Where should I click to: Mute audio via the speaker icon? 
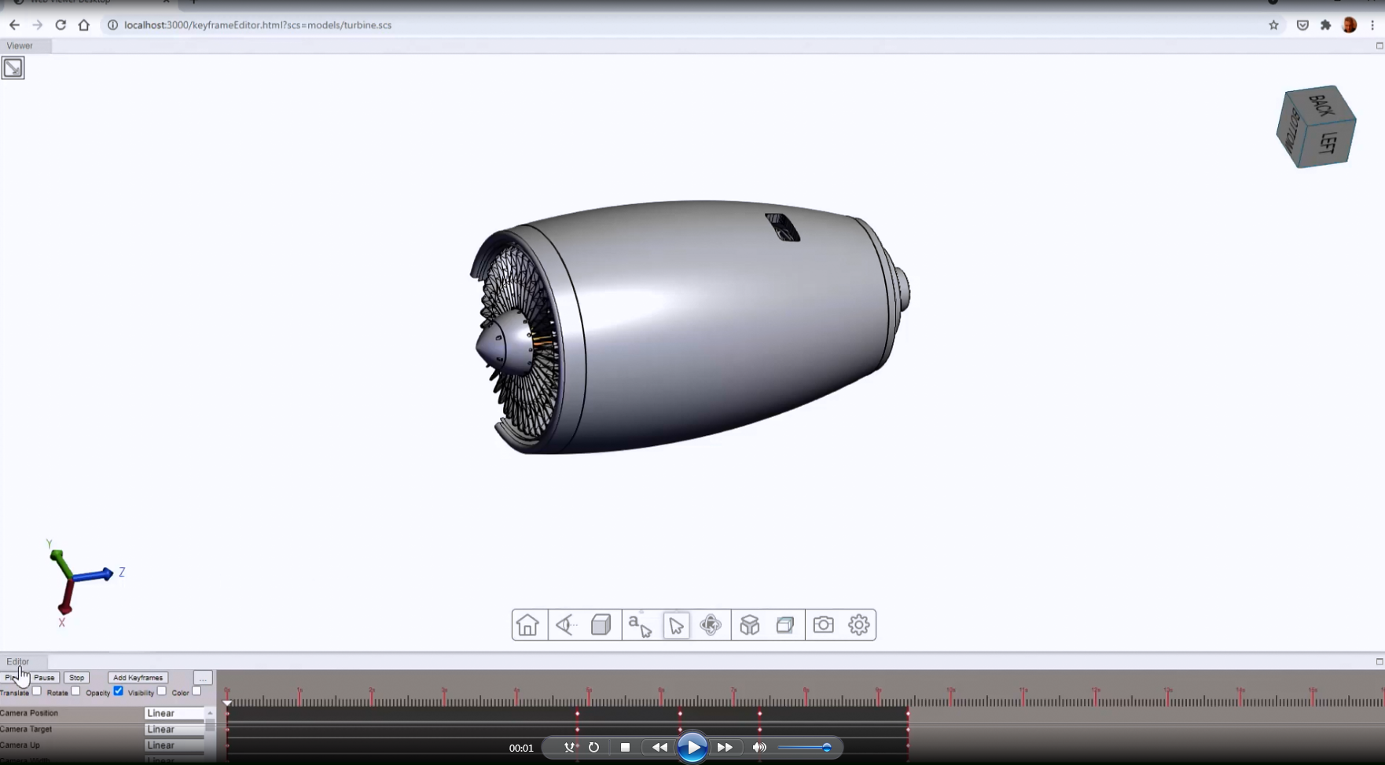pyautogui.click(x=759, y=748)
